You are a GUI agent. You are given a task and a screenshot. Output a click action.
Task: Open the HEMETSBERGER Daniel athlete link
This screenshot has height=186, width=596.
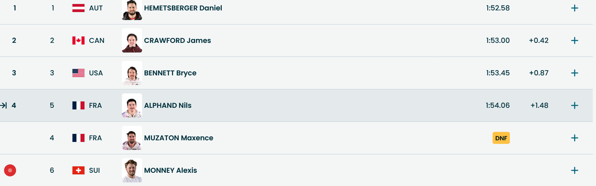click(x=183, y=8)
